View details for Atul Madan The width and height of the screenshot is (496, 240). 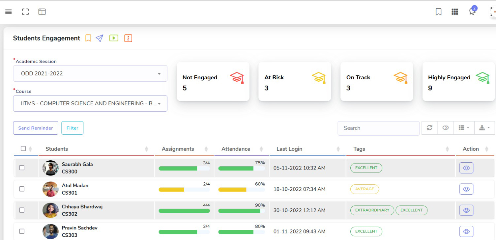click(x=466, y=189)
